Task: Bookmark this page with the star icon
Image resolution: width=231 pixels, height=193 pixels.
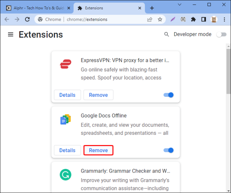Action: 160,19
